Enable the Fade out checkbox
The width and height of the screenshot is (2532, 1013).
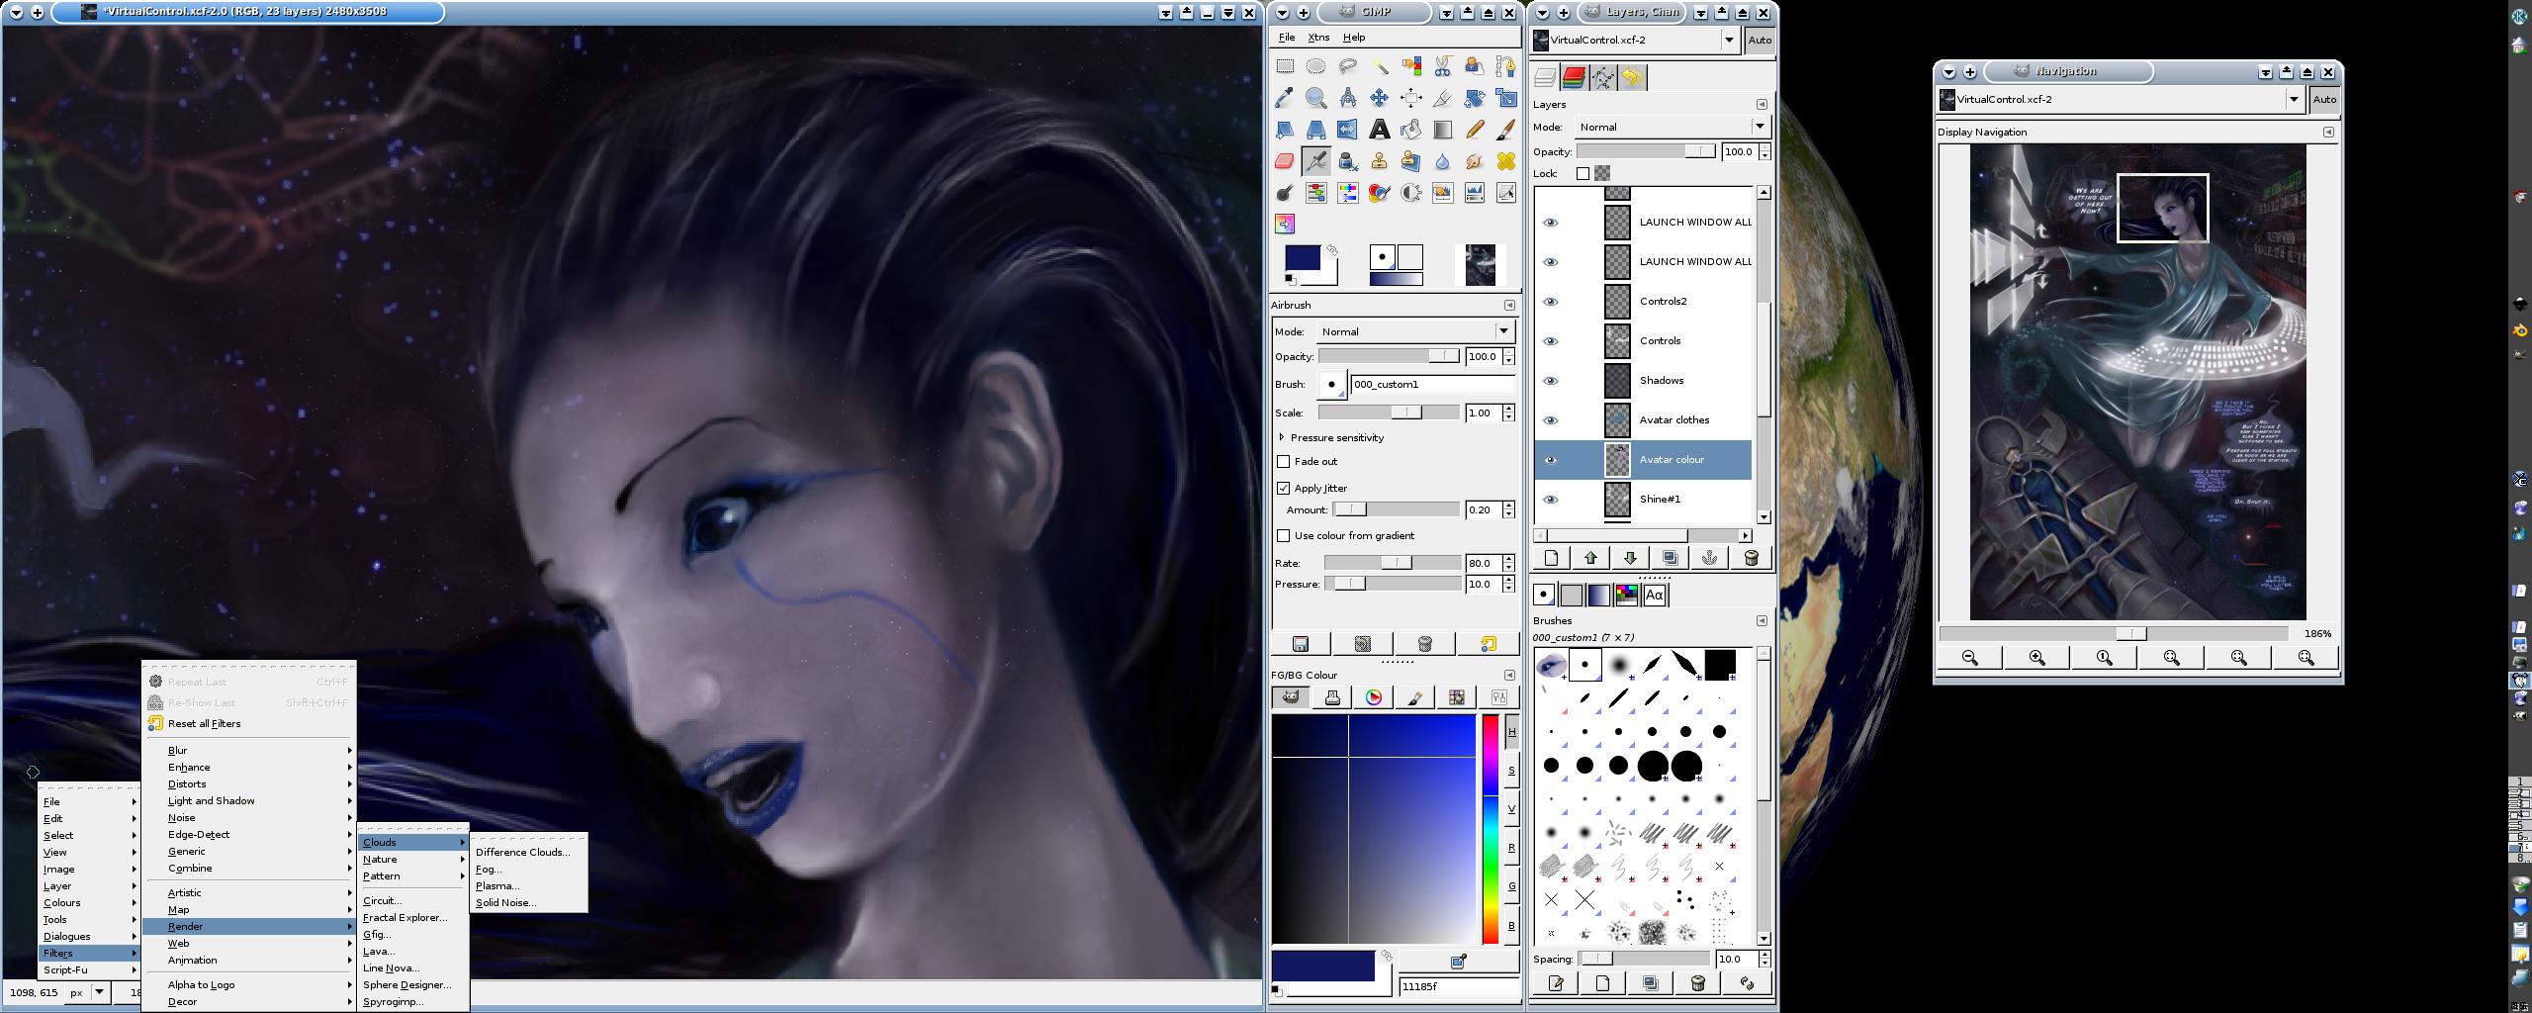1284,462
